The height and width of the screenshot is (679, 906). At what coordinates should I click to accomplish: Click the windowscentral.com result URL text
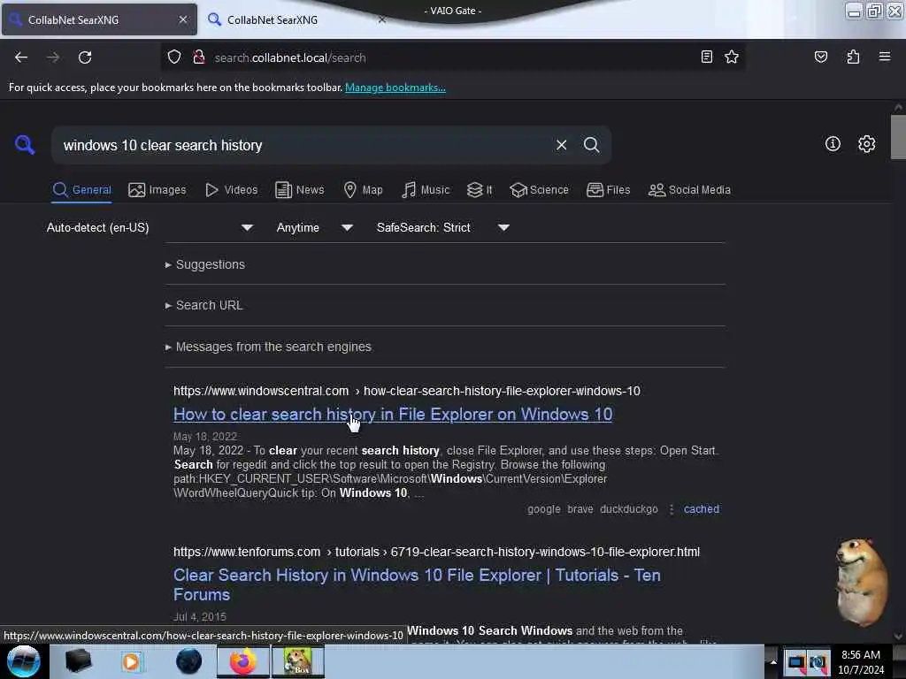pyautogui.click(x=407, y=391)
